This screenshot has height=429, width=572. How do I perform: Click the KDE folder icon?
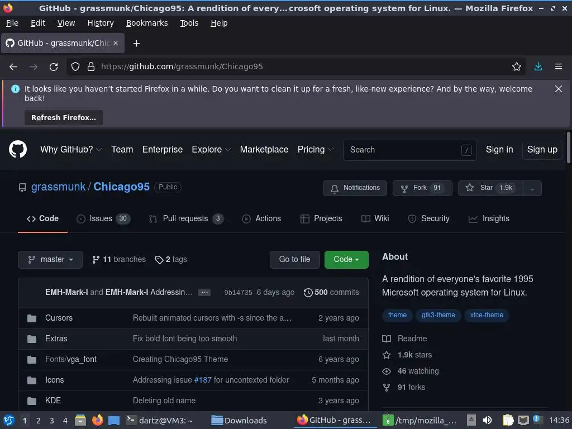tap(32, 401)
